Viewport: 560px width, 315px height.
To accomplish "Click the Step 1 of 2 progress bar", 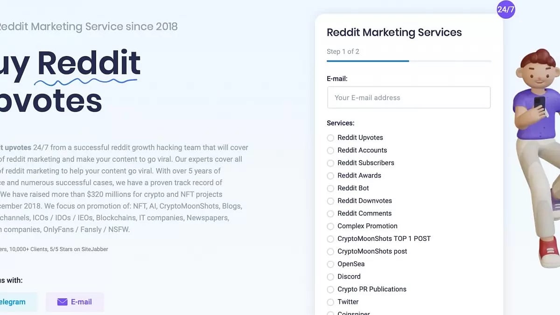I will 409,61.
